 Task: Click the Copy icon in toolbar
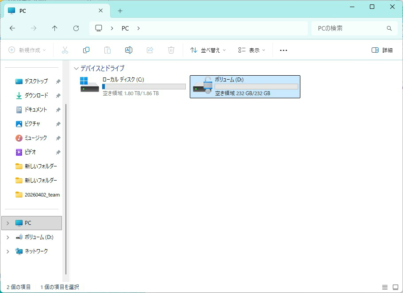point(86,50)
